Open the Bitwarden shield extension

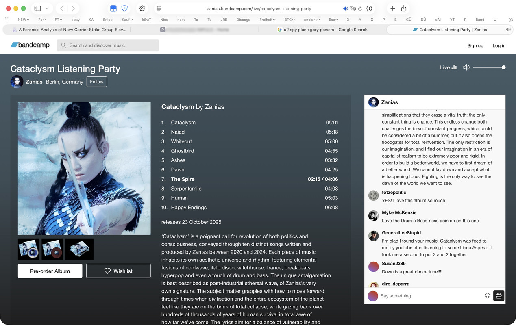point(125,9)
